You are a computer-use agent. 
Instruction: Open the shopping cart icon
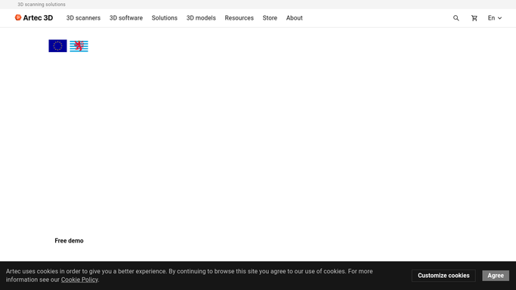(474, 18)
